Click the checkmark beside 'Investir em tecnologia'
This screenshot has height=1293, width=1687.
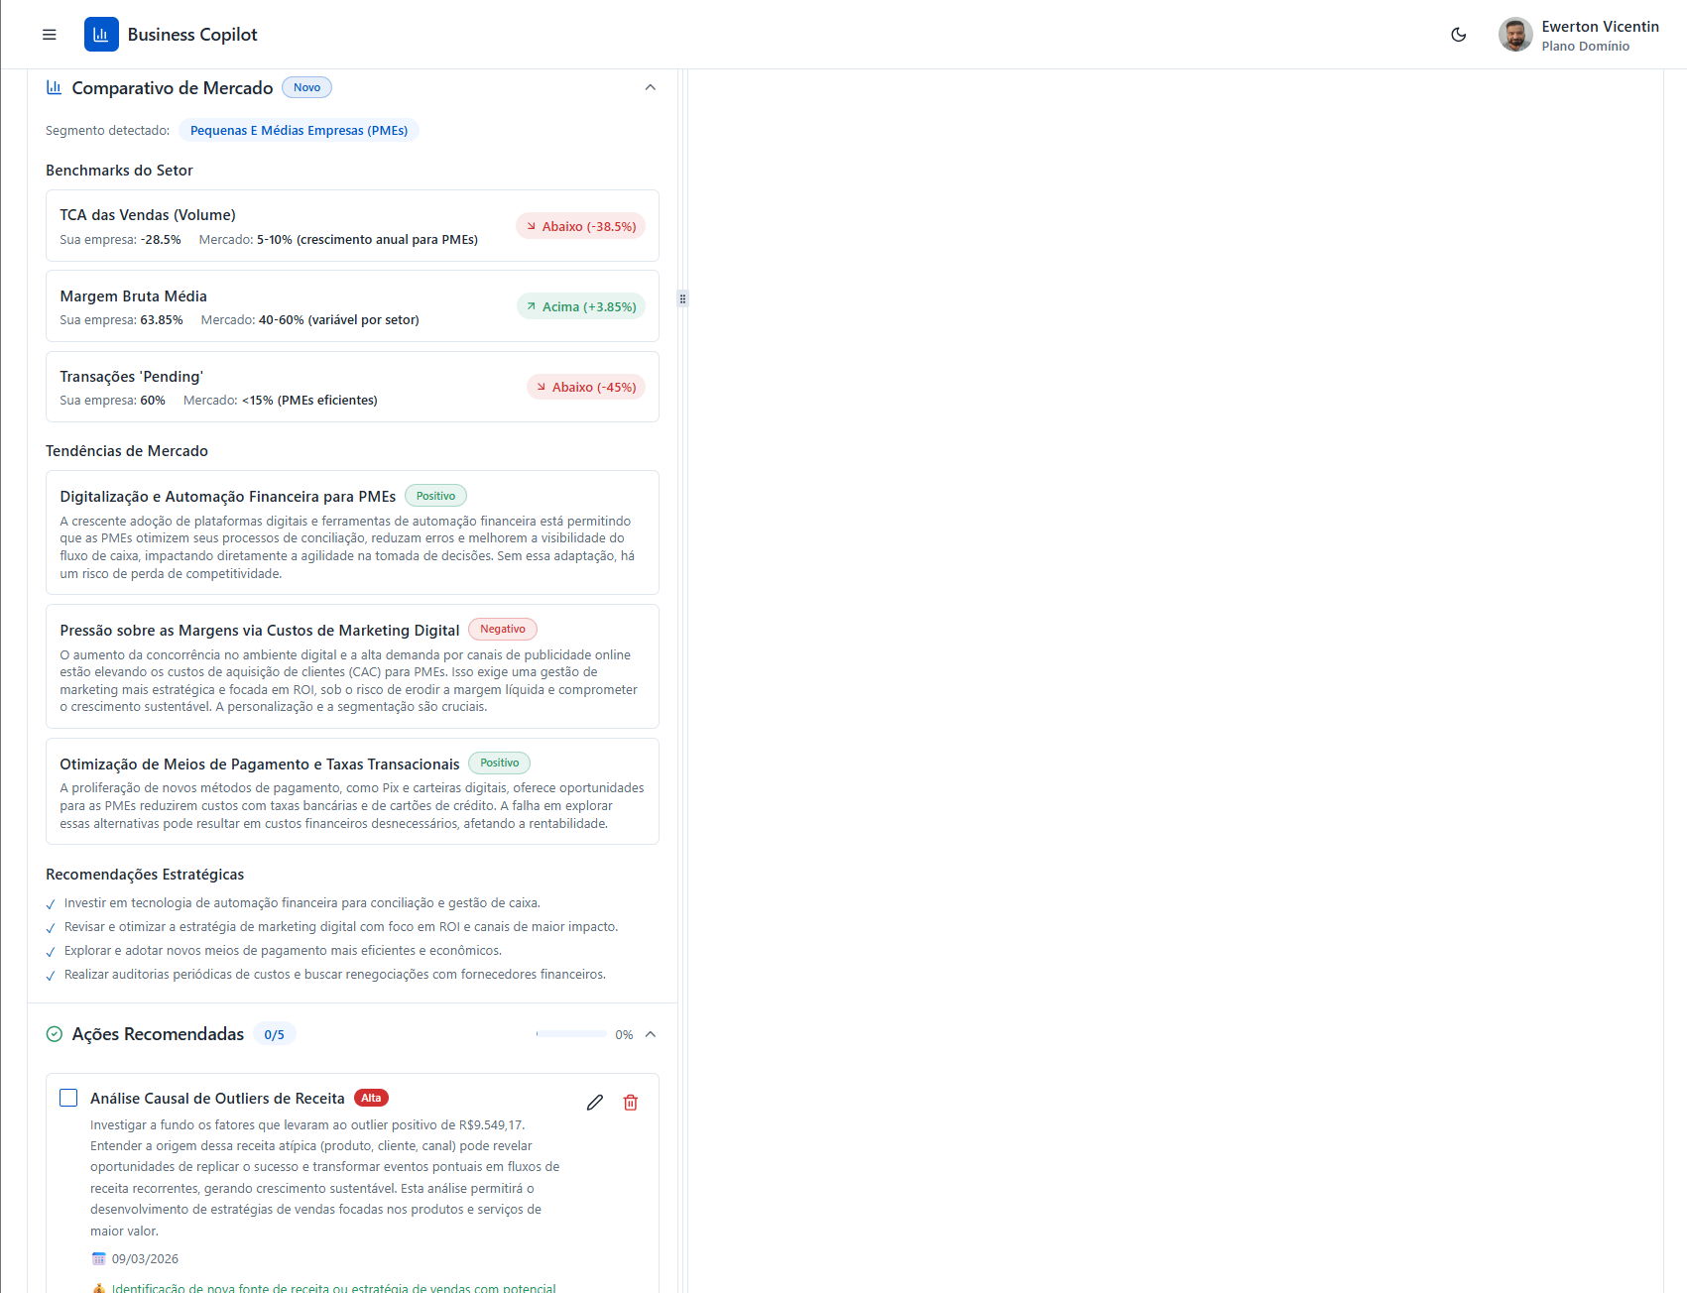pos(51,903)
